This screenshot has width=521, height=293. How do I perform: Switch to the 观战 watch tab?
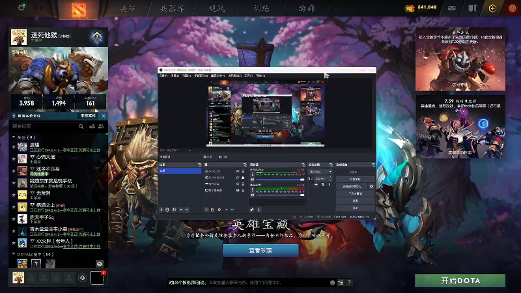217,8
